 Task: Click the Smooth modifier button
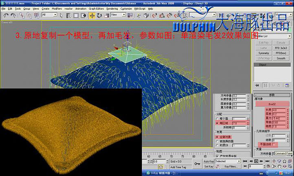[281, 58]
